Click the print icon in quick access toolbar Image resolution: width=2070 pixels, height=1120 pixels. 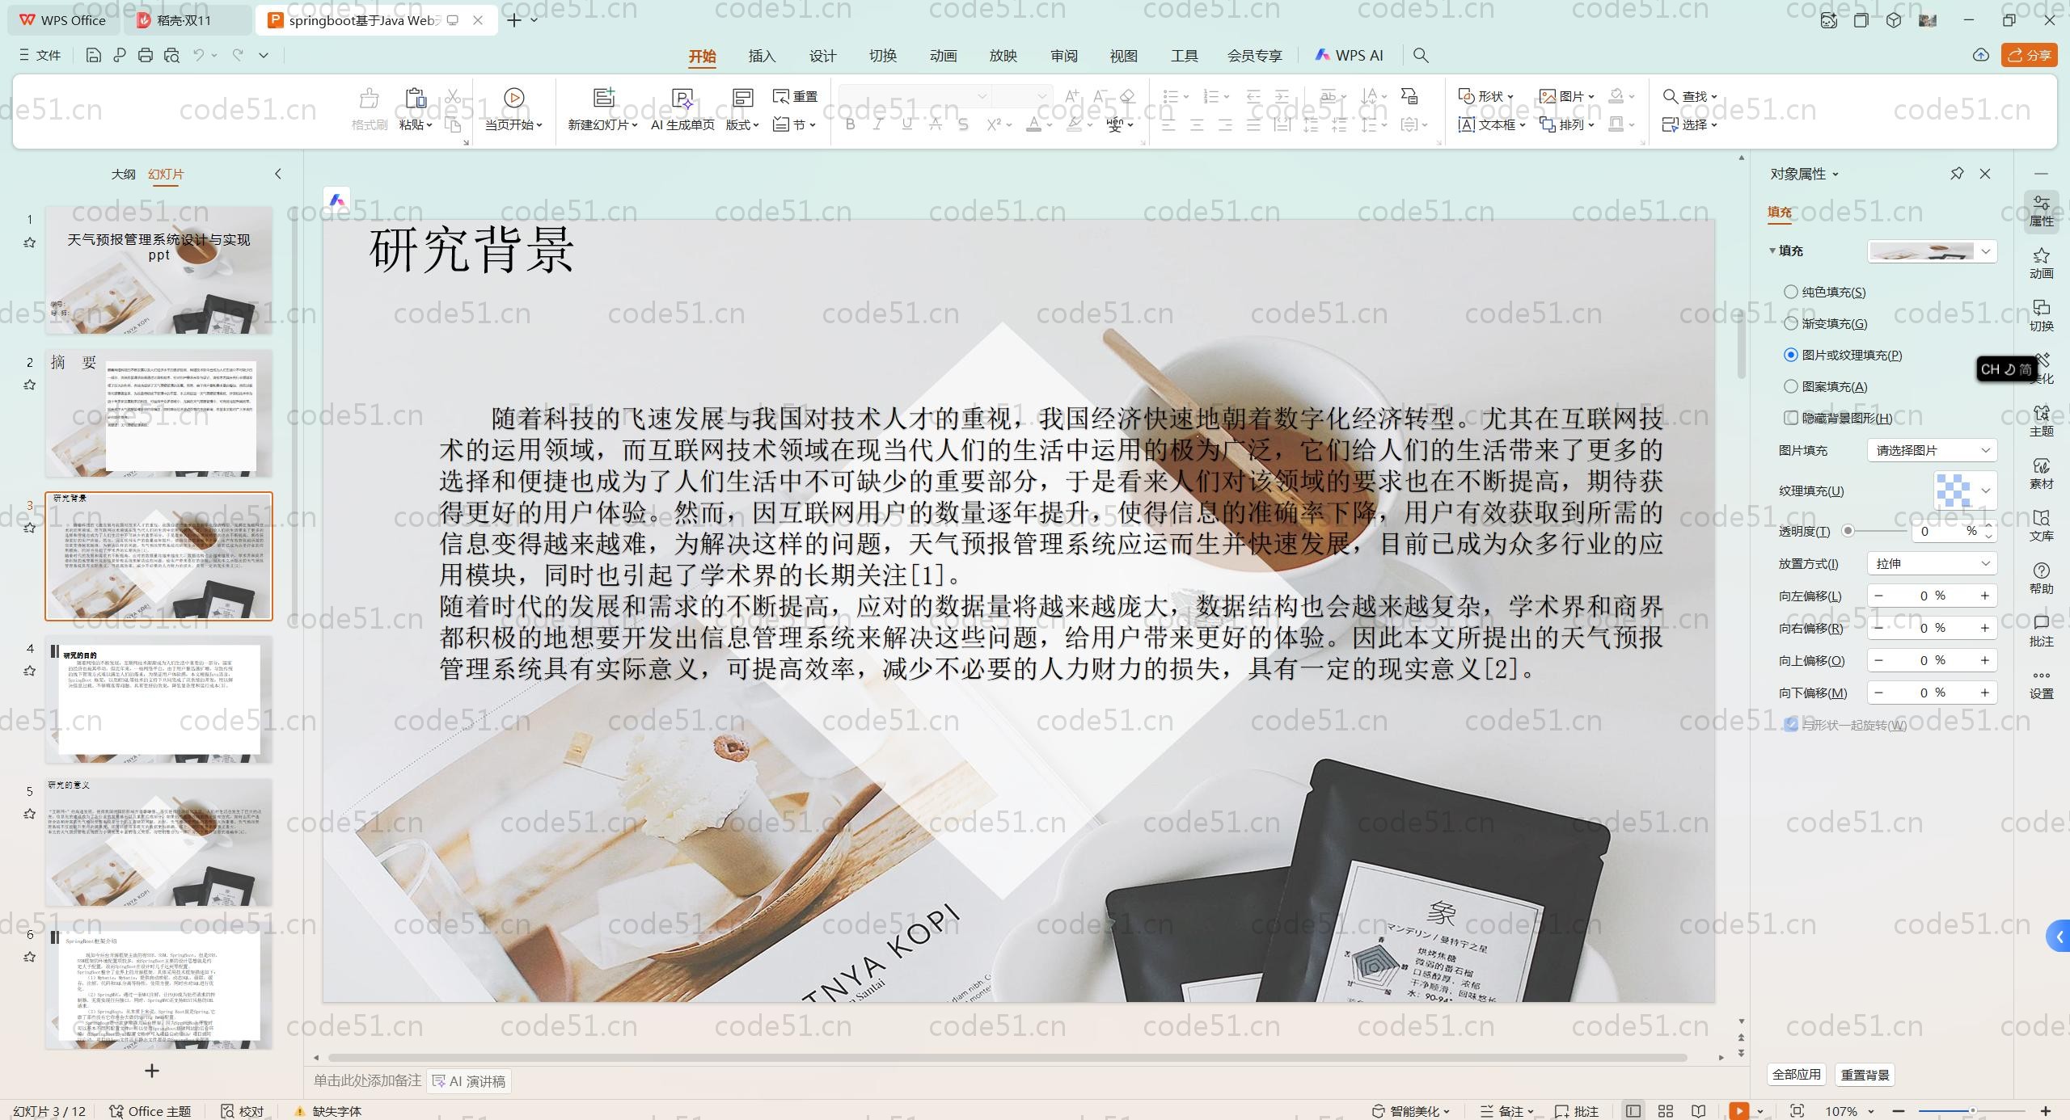coord(146,56)
